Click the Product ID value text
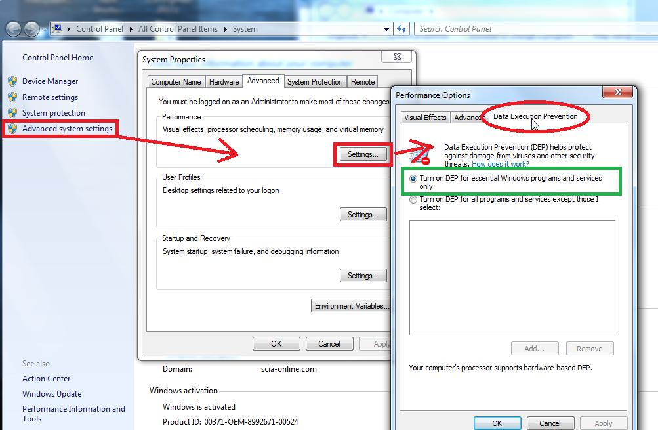658x430 pixels. (x=251, y=421)
